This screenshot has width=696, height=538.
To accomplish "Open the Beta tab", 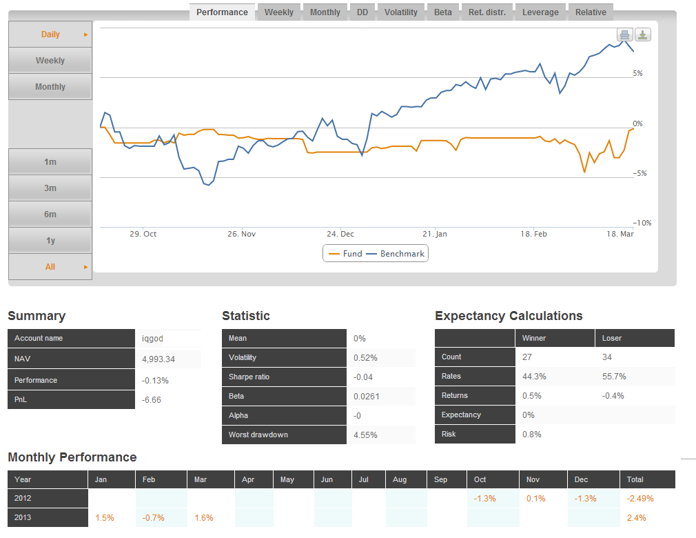I will (x=442, y=12).
